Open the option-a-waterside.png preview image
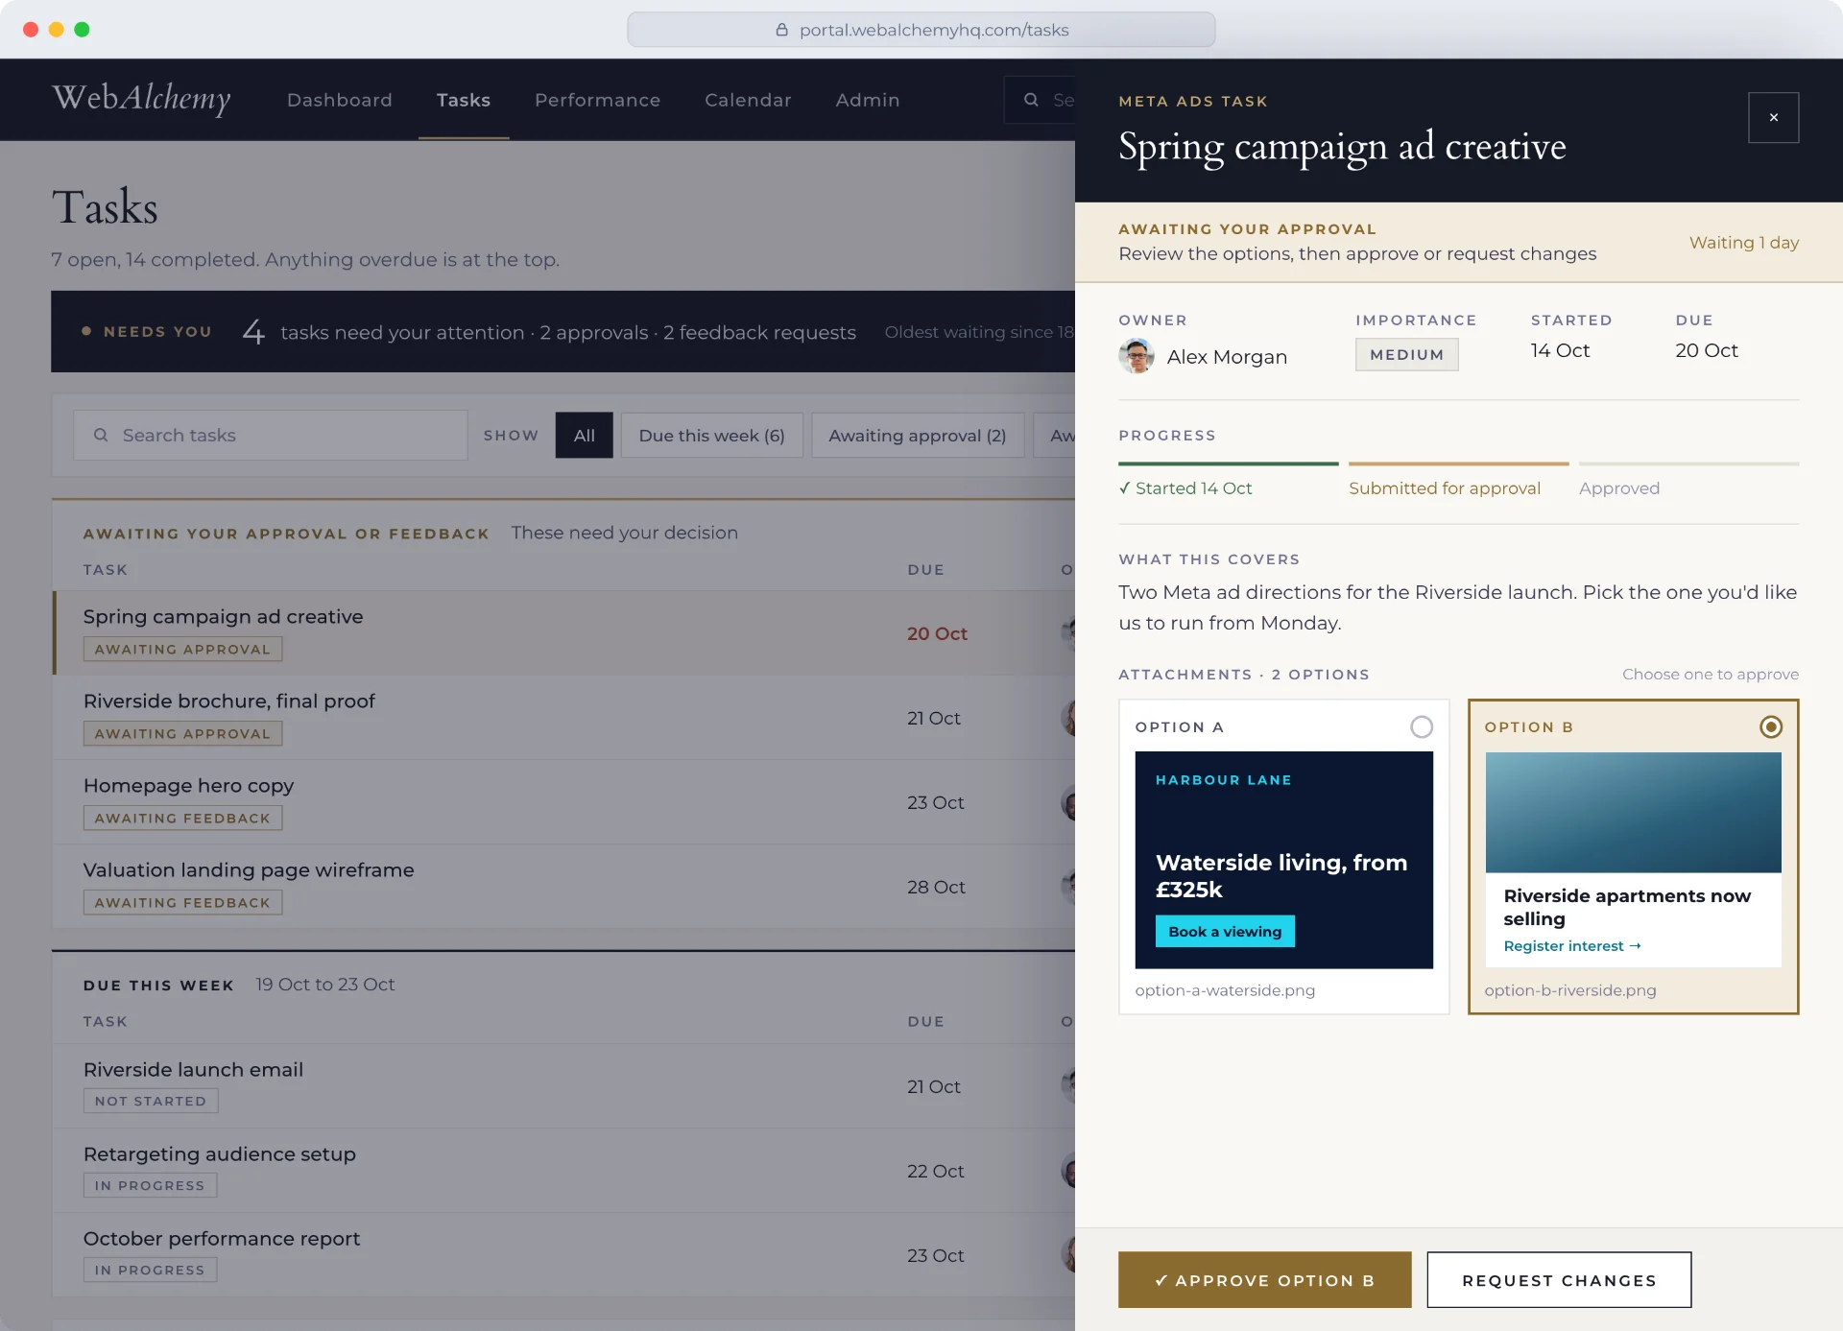Screen dimensions: 1843x1331 point(1283,860)
